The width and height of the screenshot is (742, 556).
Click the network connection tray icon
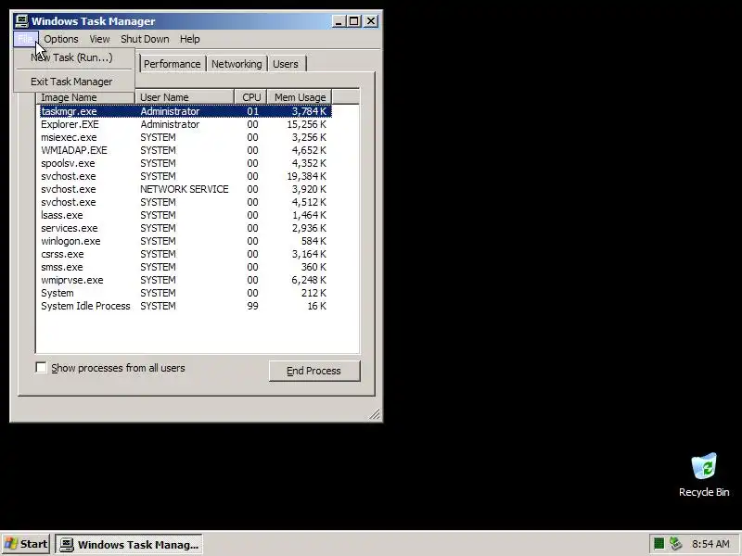(x=675, y=544)
